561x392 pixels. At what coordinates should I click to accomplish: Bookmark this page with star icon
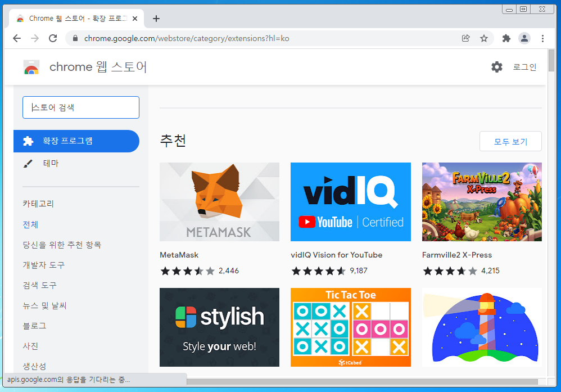pyautogui.click(x=484, y=38)
